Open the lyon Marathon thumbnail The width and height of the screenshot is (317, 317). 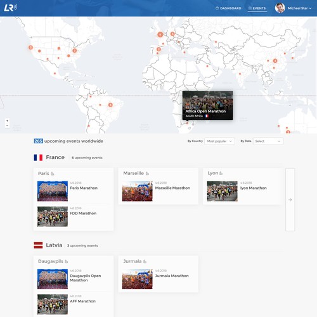tap(222, 191)
